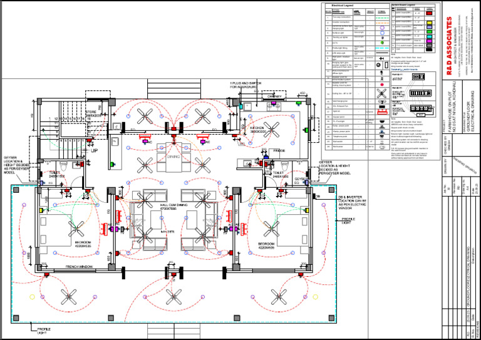The image size is (481, 340).
Task: Click the yellow swatch in Switch Board Legend
Action: click(x=429, y=23)
